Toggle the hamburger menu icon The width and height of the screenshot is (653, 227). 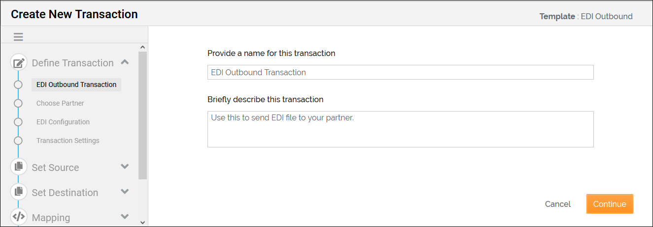coord(18,37)
